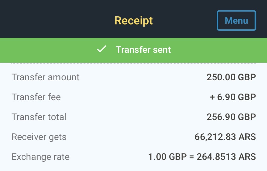Click the Transfer total label
267x171 pixels.
tap(39, 117)
